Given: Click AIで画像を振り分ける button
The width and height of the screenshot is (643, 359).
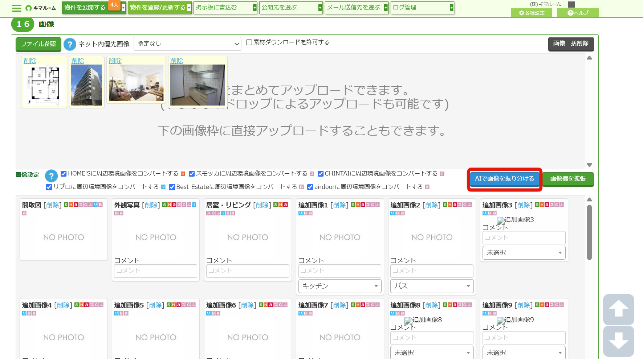Looking at the screenshot, I should tap(505, 179).
